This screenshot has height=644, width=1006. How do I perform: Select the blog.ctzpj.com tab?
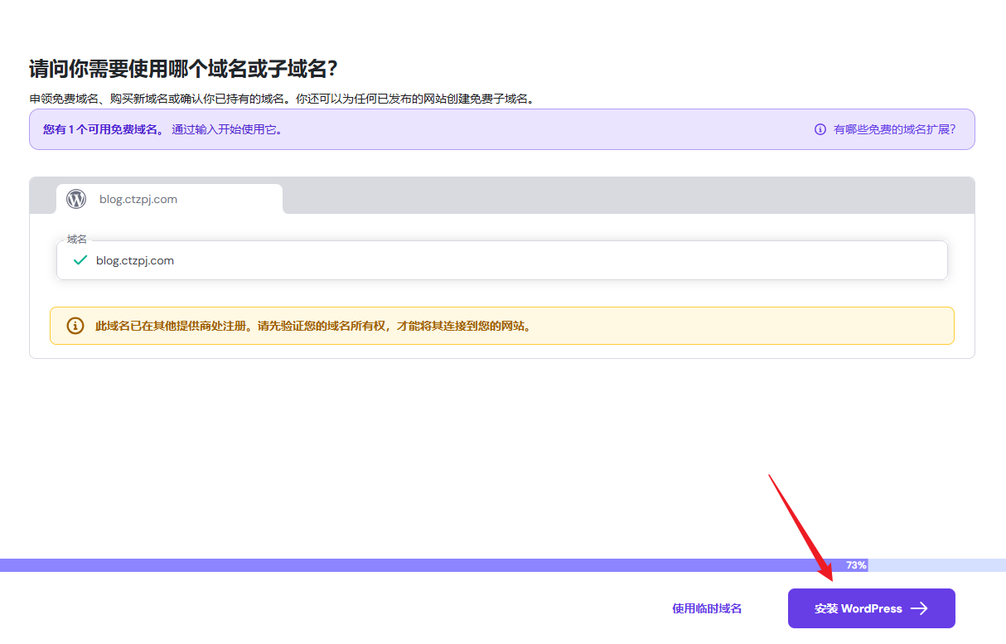point(169,199)
